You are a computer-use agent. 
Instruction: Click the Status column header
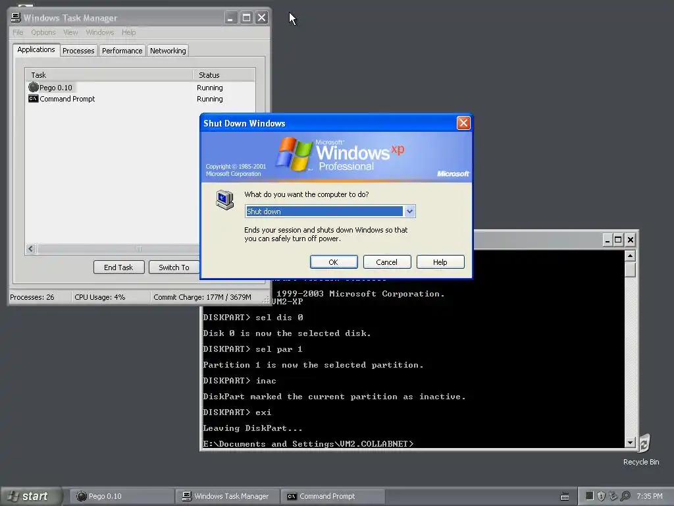coord(224,75)
